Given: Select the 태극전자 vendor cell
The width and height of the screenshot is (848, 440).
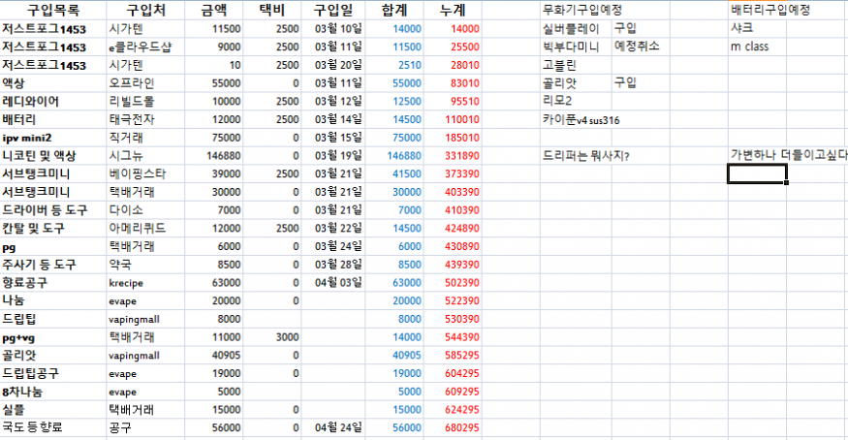Looking at the screenshot, I should pyautogui.click(x=145, y=119).
